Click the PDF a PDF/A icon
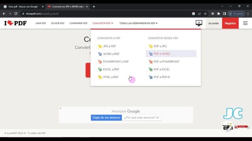The width and height of the screenshot is (252, 141). 150,77
